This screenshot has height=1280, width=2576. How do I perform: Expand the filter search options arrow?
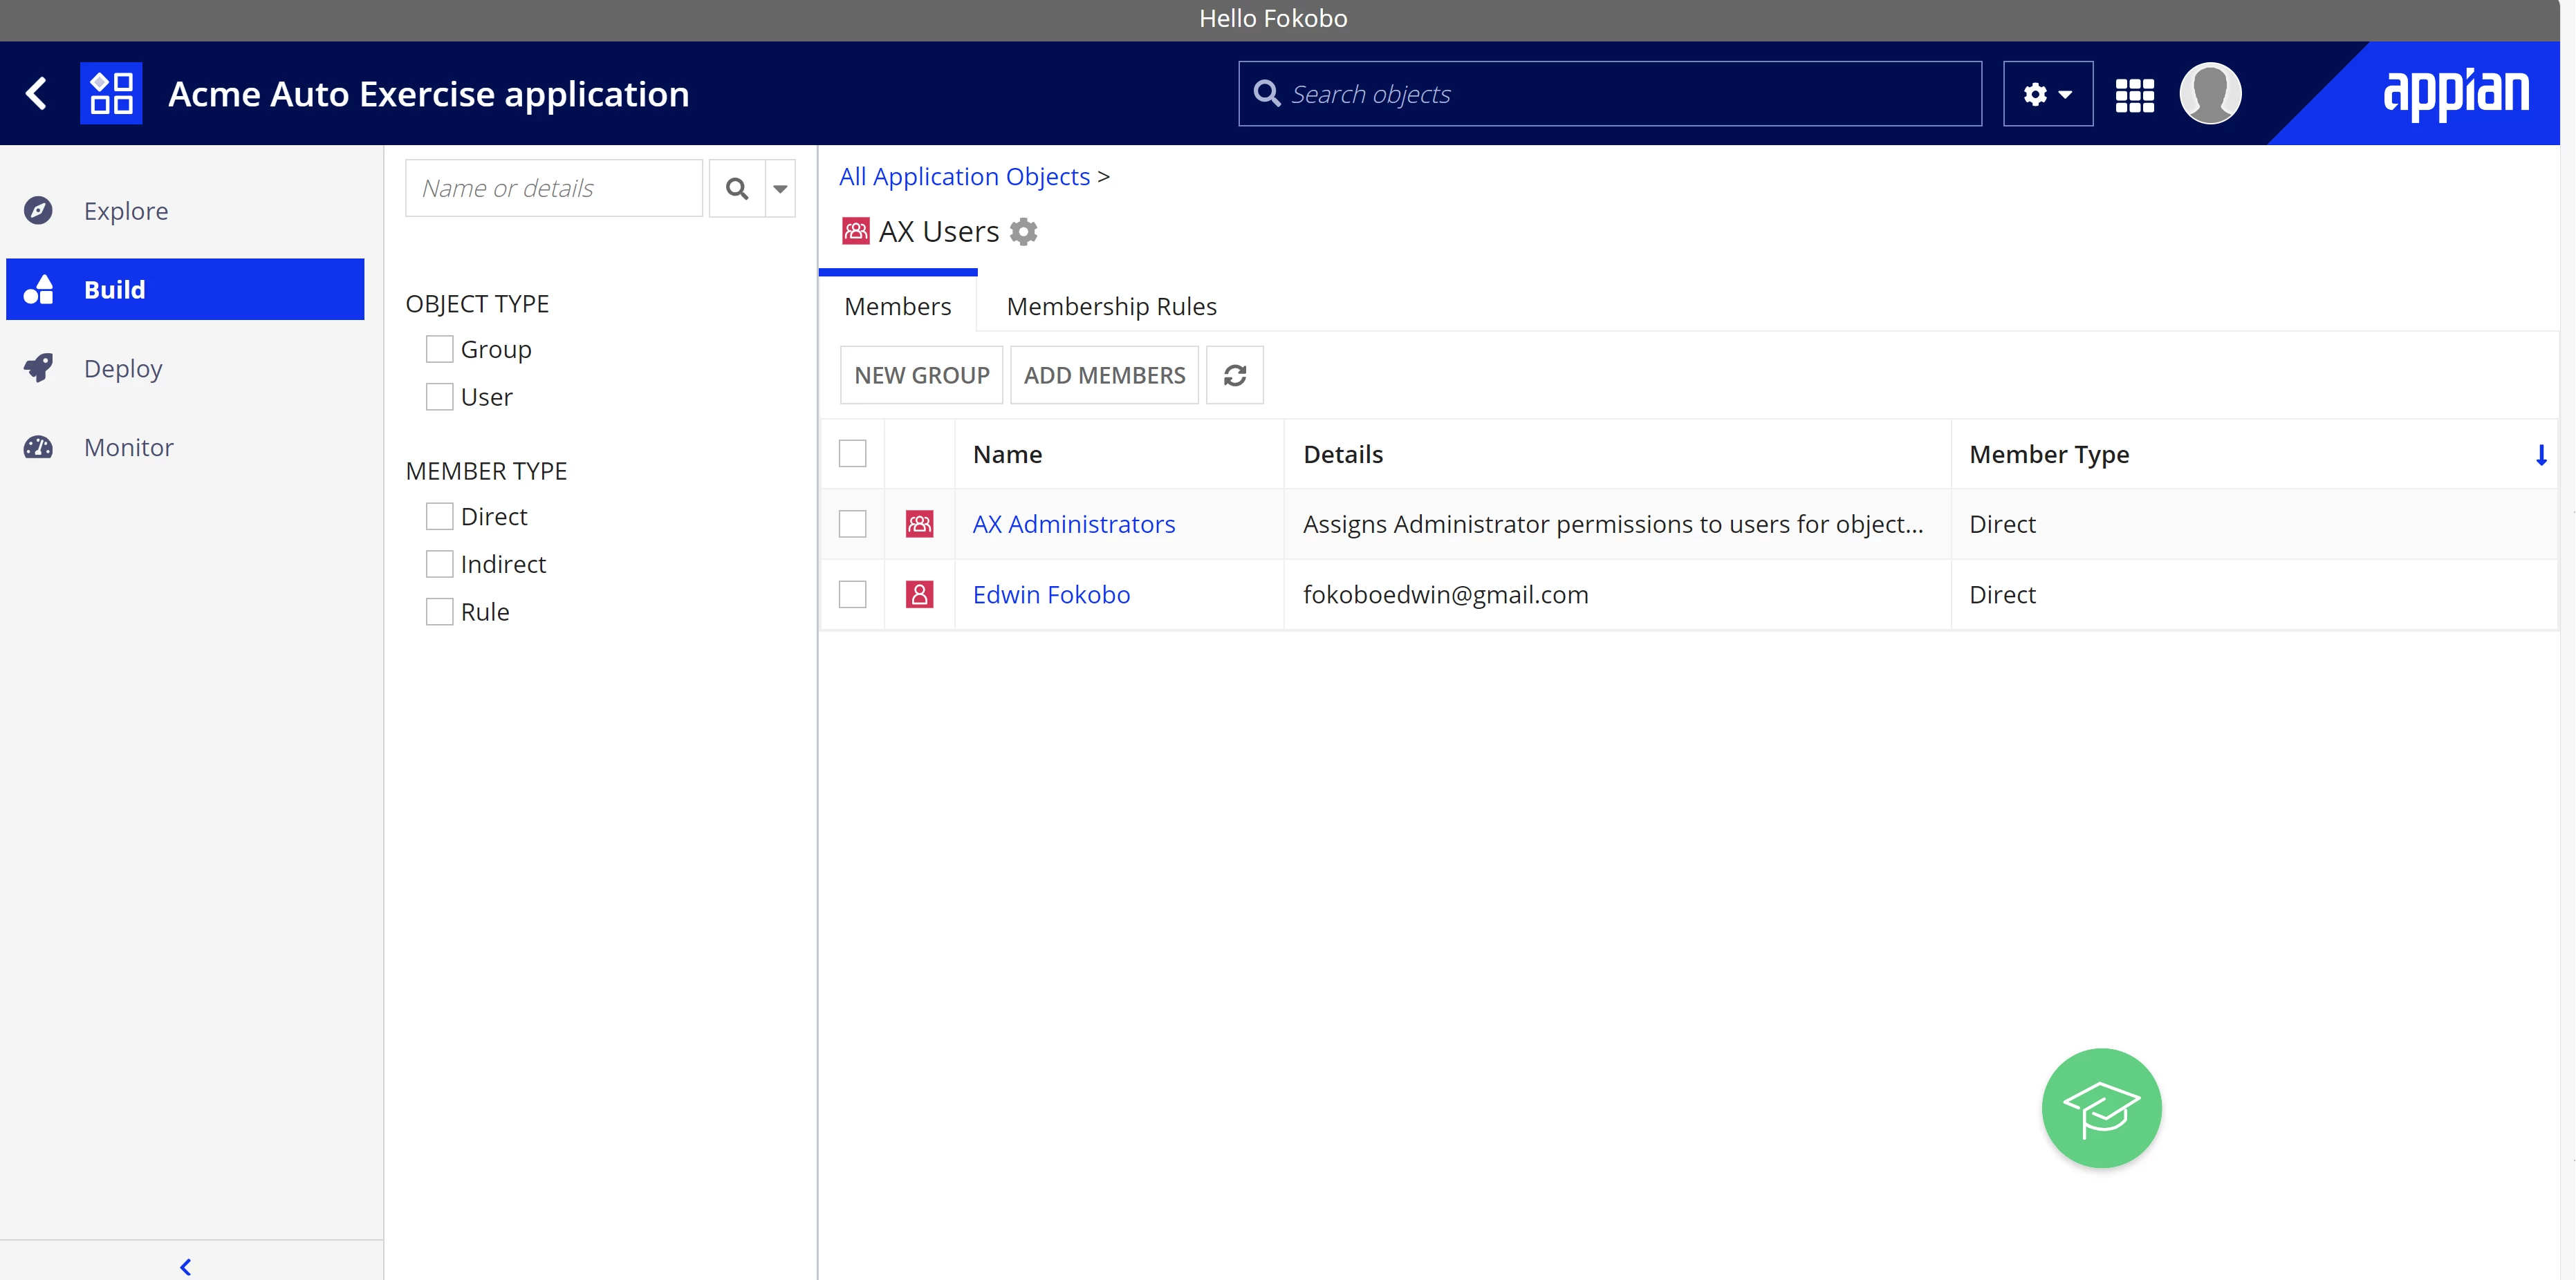(780, 188)
